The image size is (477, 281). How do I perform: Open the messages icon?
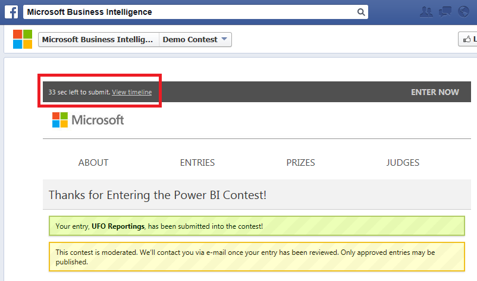click(445, 12)
